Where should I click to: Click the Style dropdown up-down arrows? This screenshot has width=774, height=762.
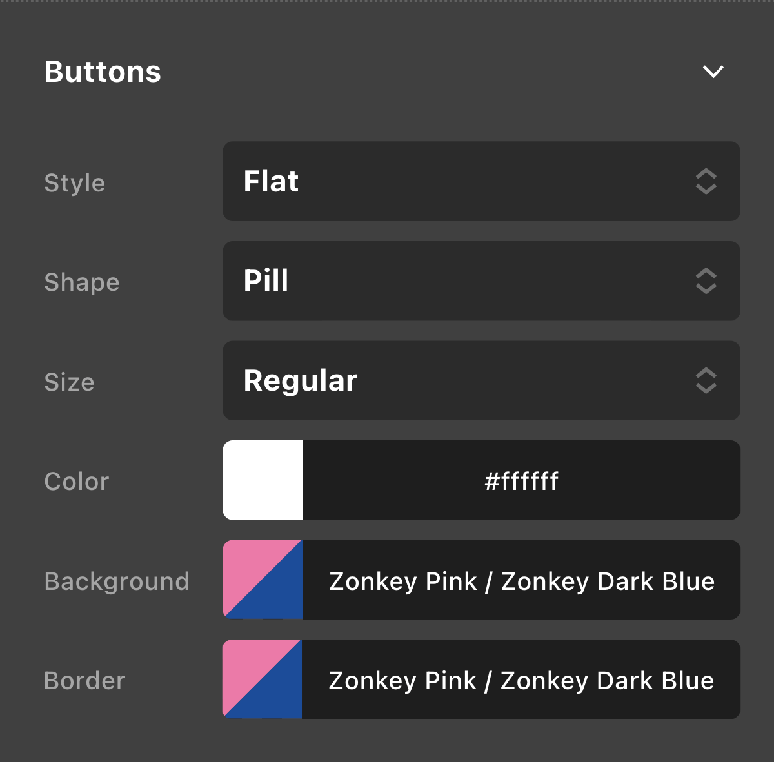pos(706,181)
